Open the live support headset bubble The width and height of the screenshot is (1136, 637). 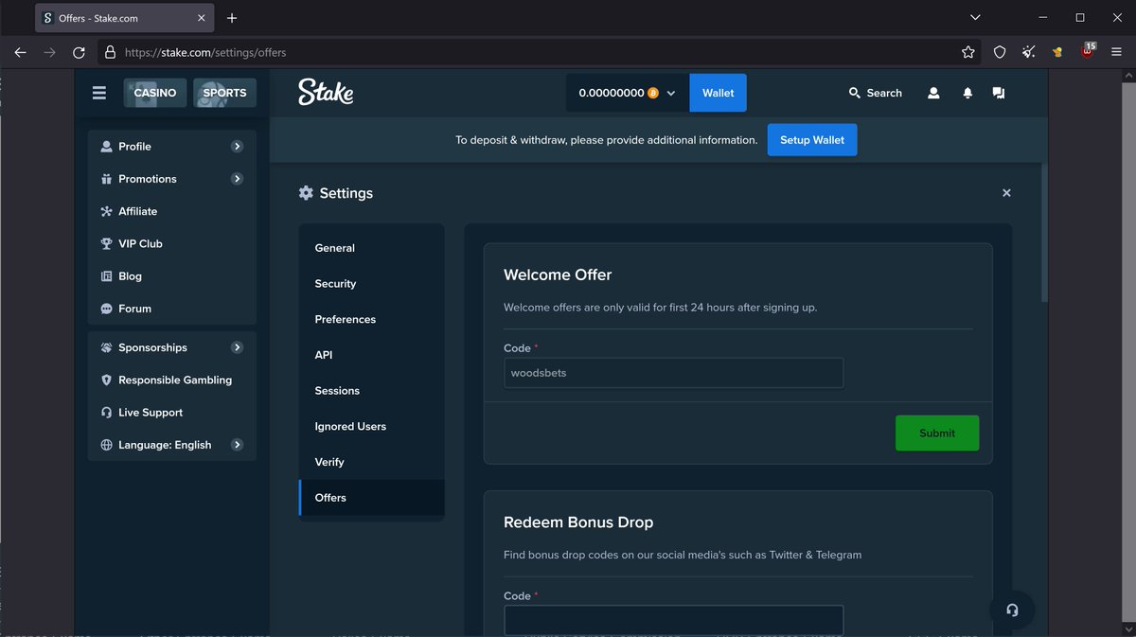(x=1012, y=610)
